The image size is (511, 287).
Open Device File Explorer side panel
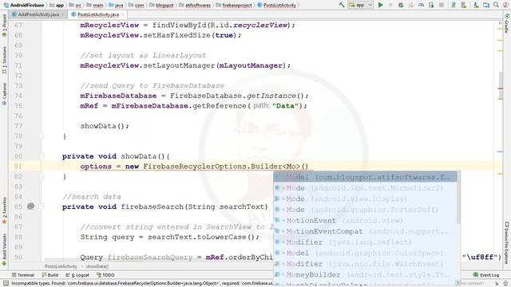pos(507,243)
